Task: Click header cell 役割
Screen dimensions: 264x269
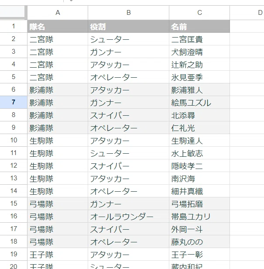Action: click(x=128, y=26)
